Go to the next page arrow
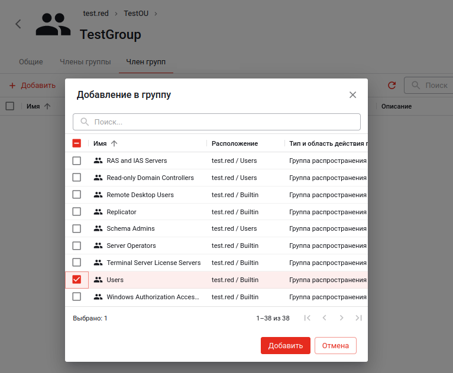Screen dimensions: 453x373 pyautogui.click(x=341, y=318)
